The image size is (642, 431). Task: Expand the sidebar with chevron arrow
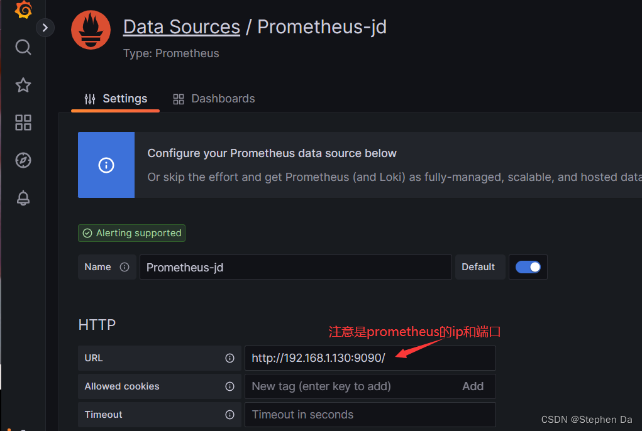tap(45, 28)
